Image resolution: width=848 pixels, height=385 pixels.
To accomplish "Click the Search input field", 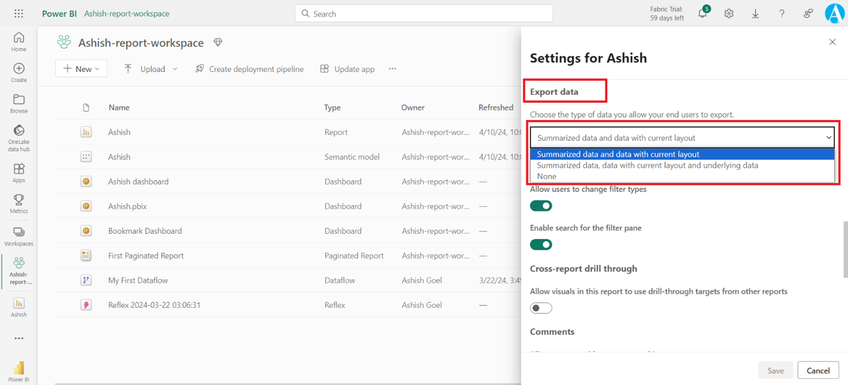I will pyautogui.click(x=423, y=14).
